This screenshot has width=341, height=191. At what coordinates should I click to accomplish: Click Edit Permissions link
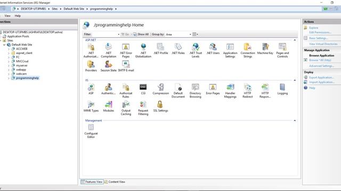tap(320, 32)
